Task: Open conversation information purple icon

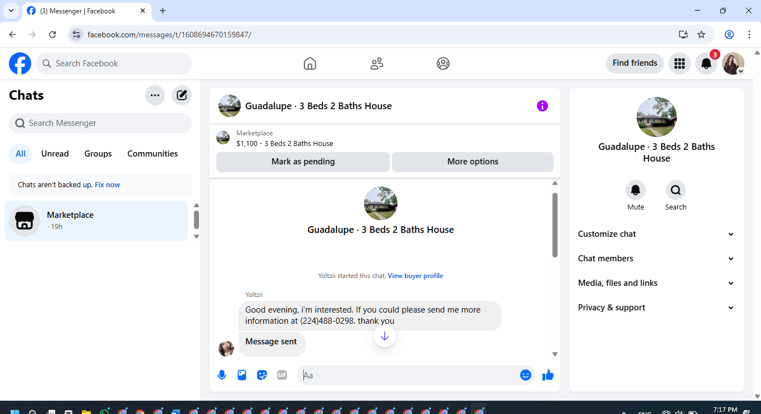Action: [x=542, y=106]
